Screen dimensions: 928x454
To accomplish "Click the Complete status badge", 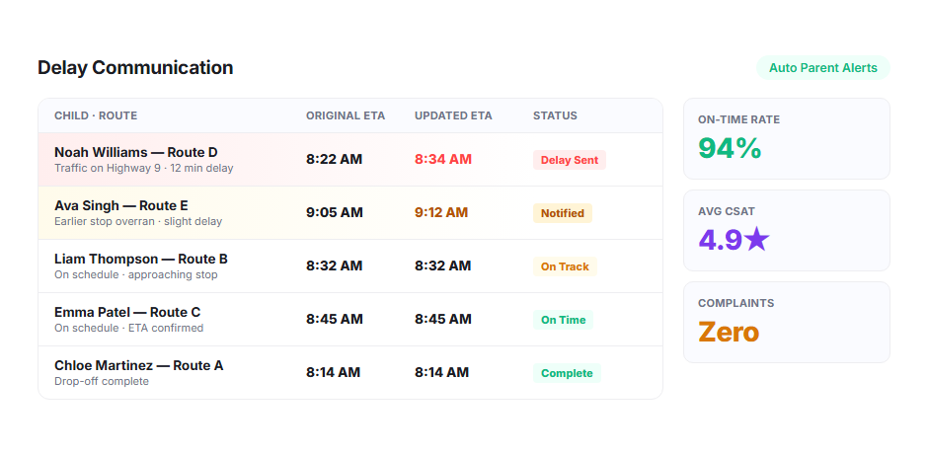I will pyautogui.click(x=567, y=373).
